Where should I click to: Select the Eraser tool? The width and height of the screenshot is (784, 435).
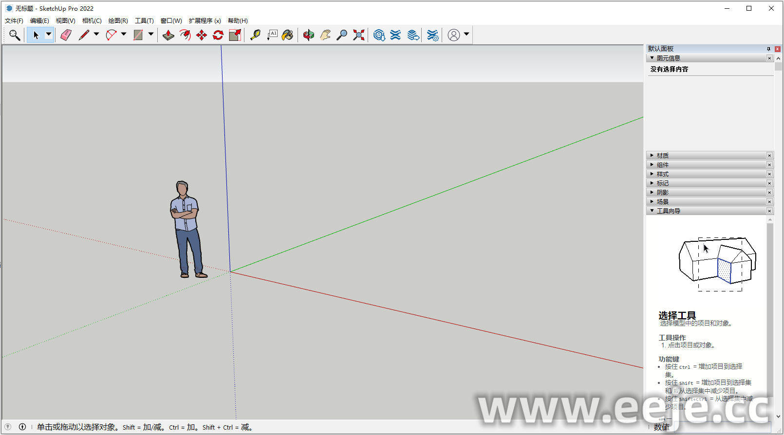click(x=66, y=35)
